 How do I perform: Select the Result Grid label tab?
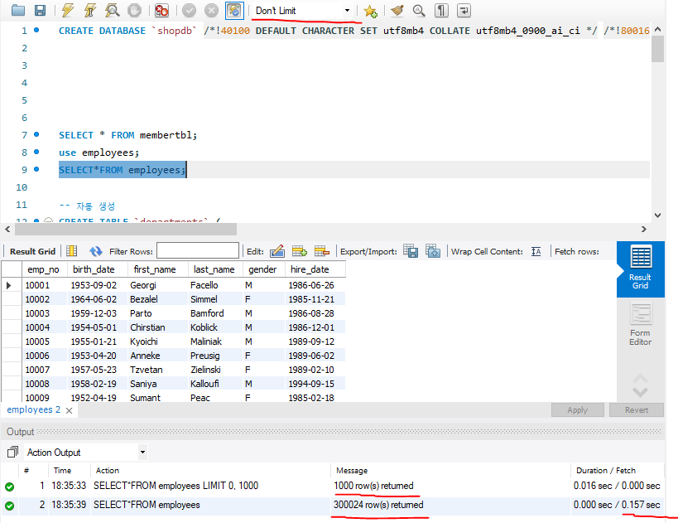click(32, 251)
